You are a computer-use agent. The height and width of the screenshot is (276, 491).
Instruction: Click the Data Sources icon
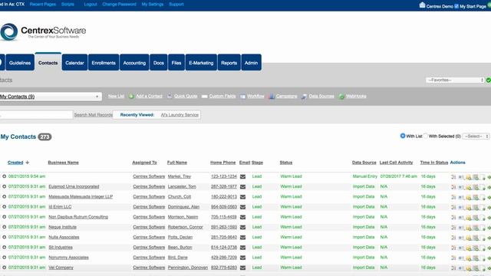point(304,97)
